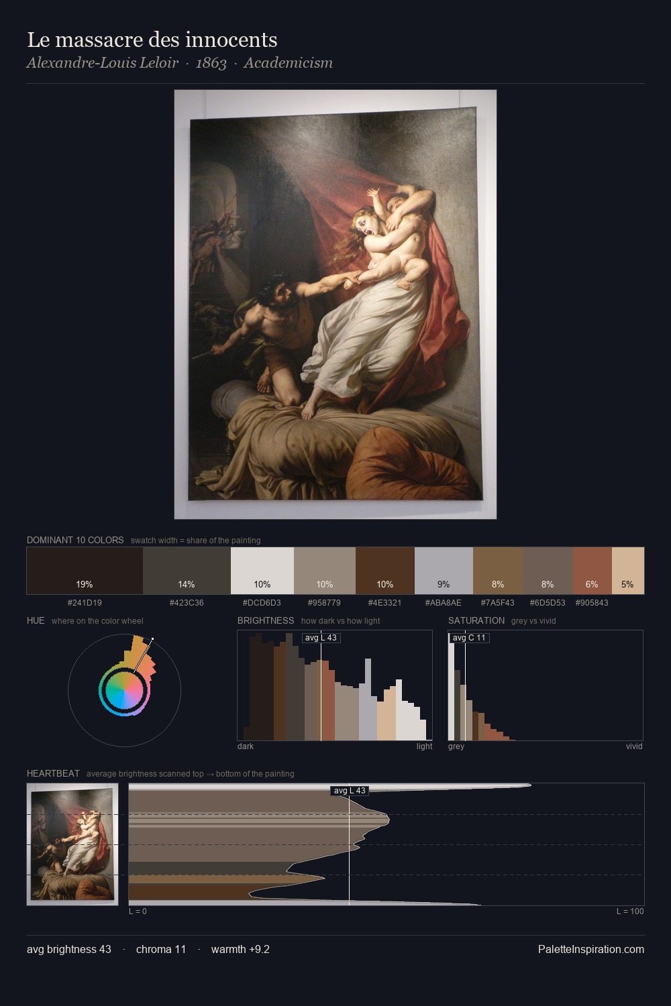Click the brightness histogram chart

335,685
